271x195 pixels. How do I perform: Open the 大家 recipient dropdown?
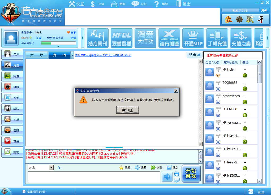[x=51, y=168]
